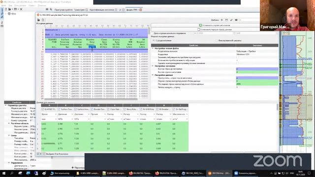
Task: Open the Zoom taskbar window
Action: [x=246, y=173]
